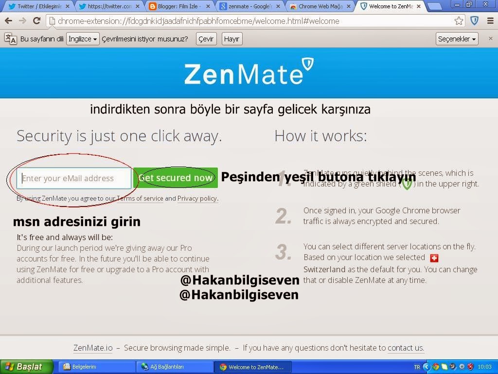Close the zenmate - Google tab
Screen dimensions: 498x374
[278, 6]
